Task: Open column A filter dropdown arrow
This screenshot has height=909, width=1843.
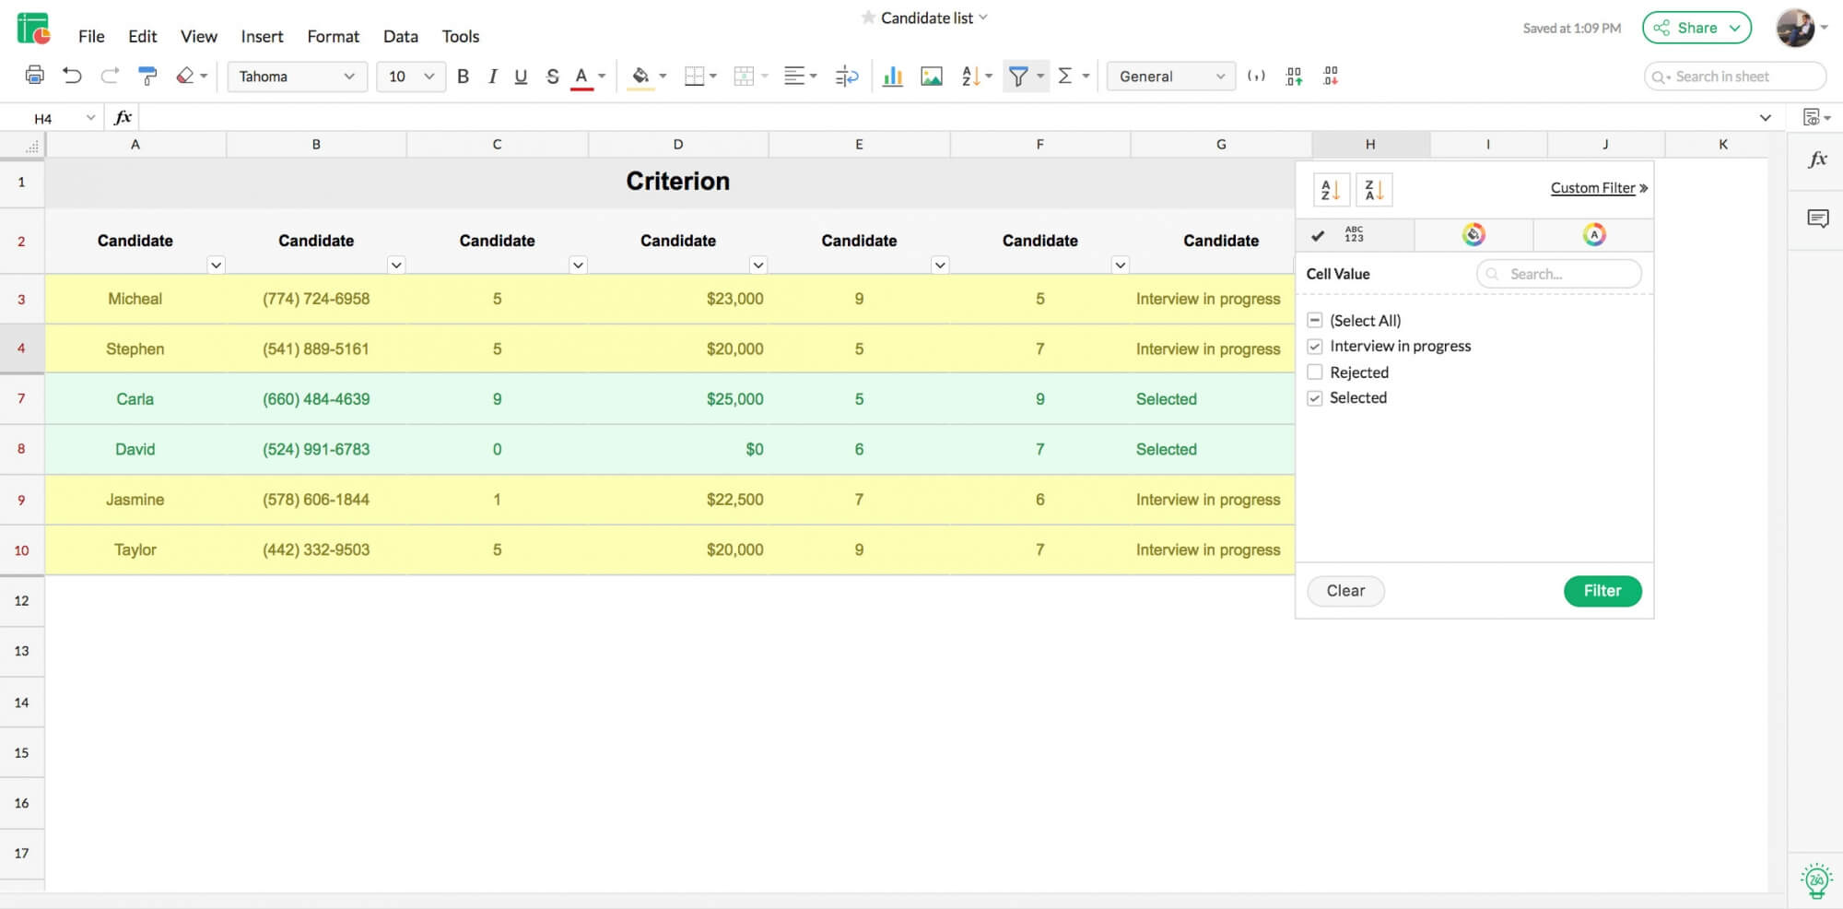Action: pyautogui.click(x=216, y=266)
